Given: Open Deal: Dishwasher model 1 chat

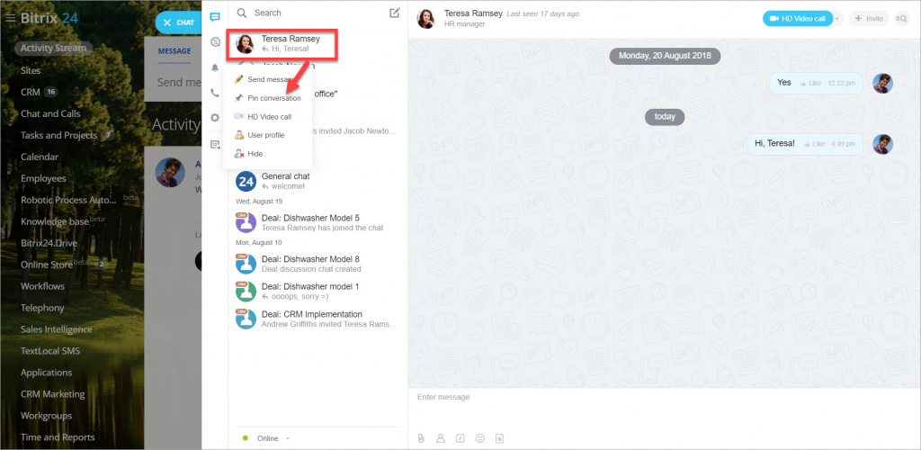Looking at the screenshot, I should 317,292.
